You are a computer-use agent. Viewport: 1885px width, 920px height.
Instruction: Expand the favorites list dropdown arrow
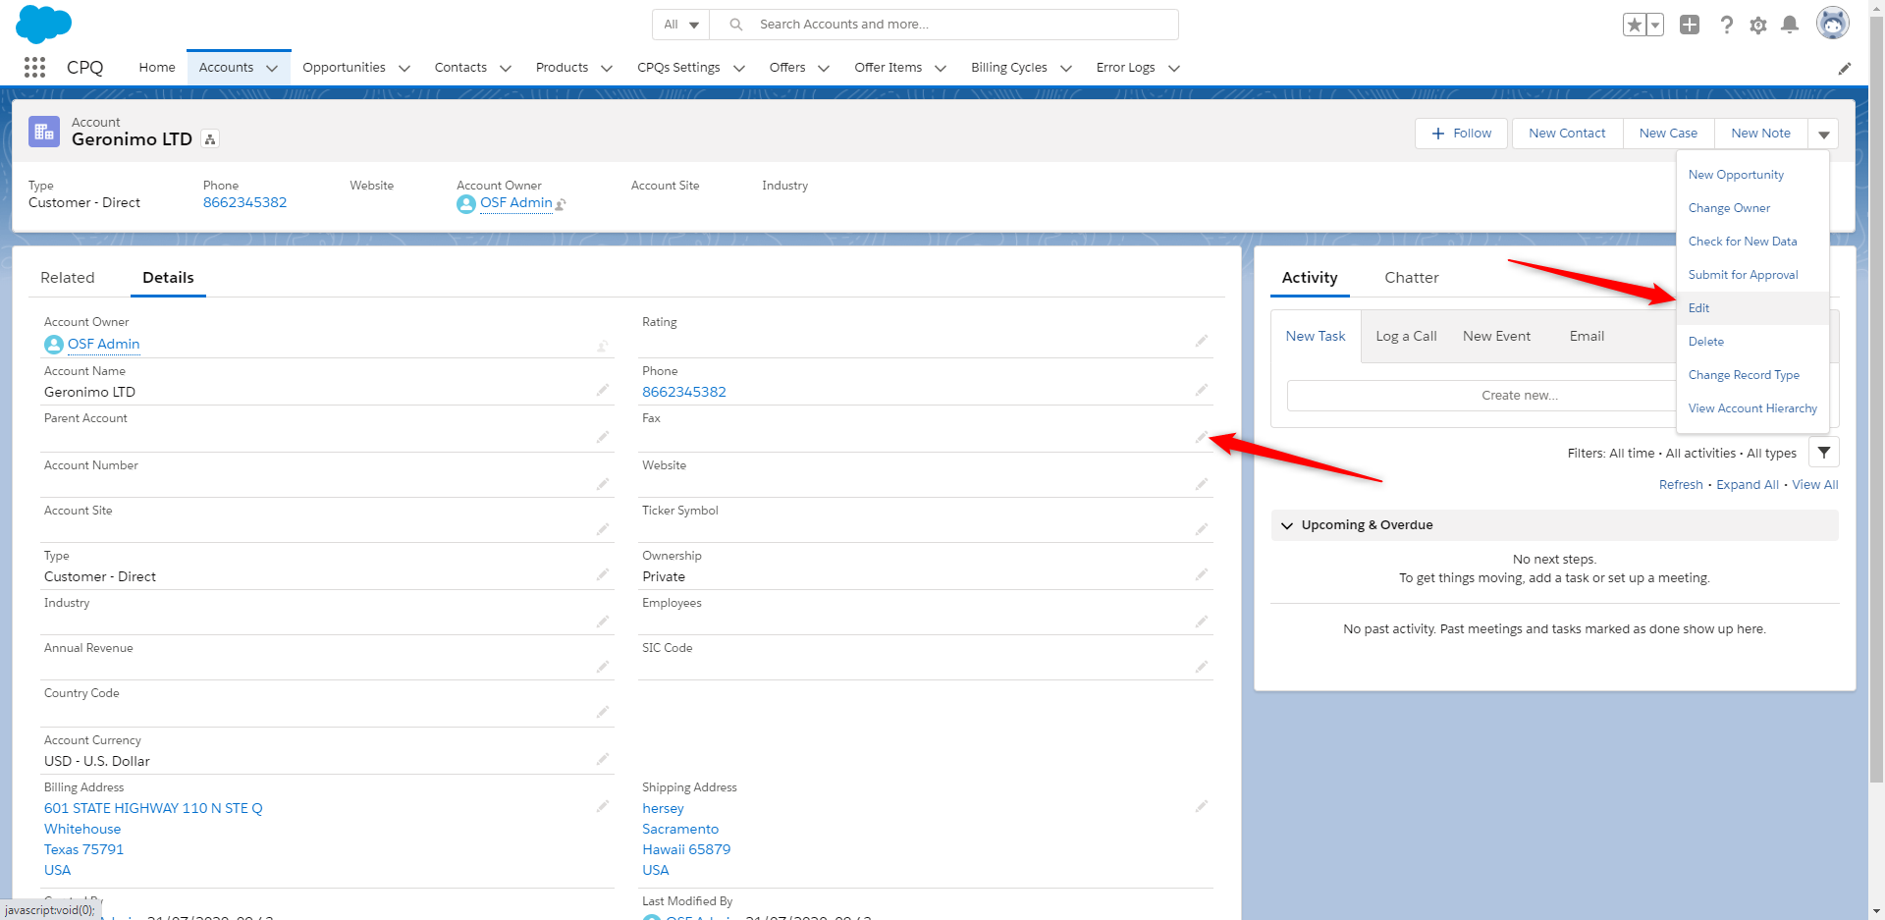1655,25
